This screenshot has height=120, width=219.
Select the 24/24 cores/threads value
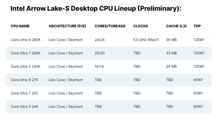[x=99, y=40]
